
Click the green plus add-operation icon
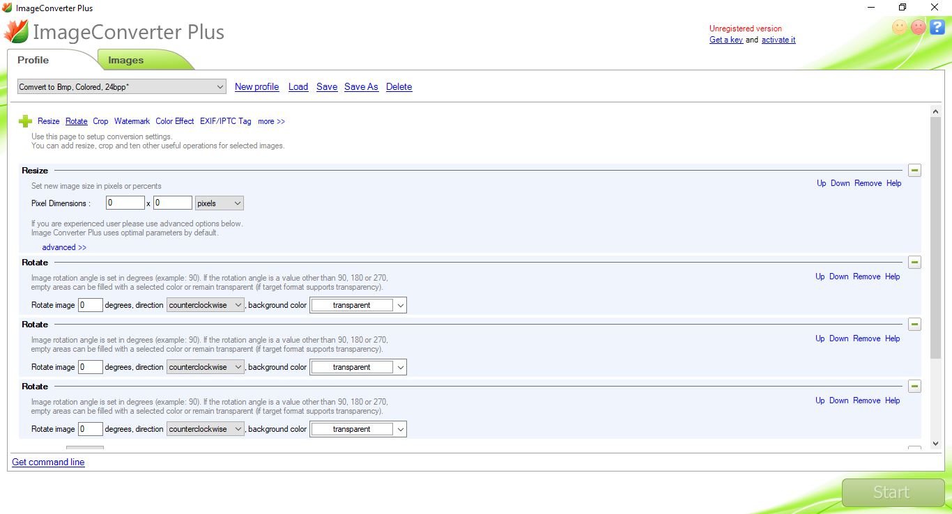(x=25, y=121)
